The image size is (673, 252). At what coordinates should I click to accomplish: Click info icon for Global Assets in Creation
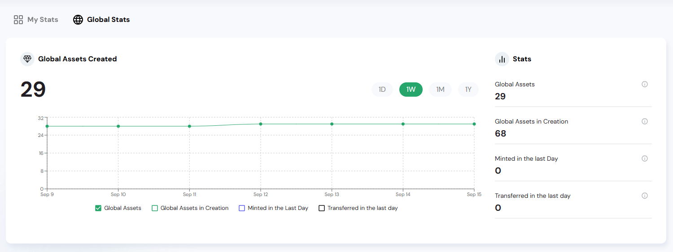(645, 121)
